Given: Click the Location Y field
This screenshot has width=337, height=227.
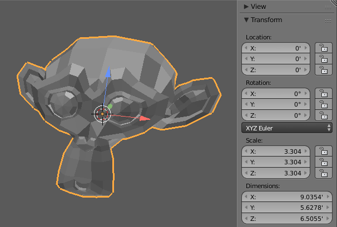Looking at the screenshot, I should click(x=276, y=59).
